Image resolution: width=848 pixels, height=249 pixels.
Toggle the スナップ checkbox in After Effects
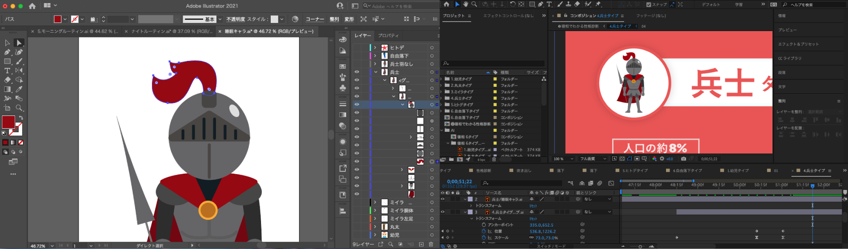pos(648,5)
